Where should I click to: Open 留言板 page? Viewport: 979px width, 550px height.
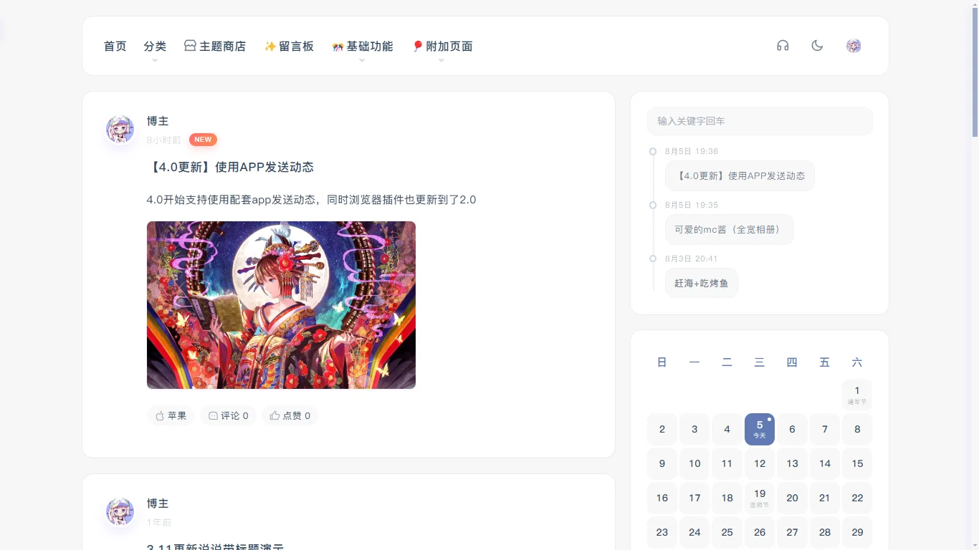290,47
